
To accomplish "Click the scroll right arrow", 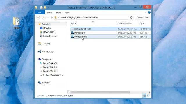I will (x=149, y=92).
